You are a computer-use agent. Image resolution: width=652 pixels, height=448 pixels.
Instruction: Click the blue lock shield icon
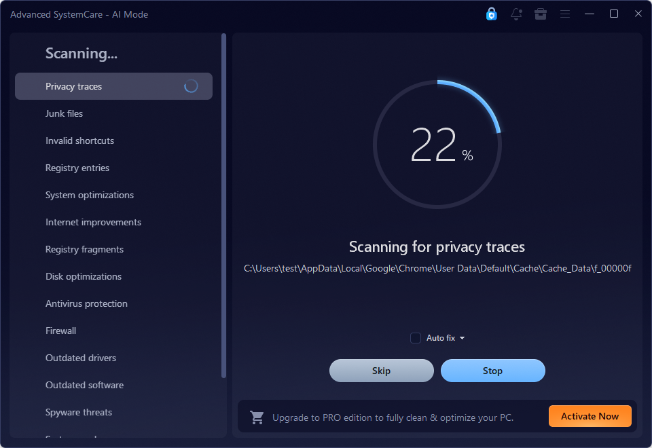pyautogui.click(x=492, y=14)
